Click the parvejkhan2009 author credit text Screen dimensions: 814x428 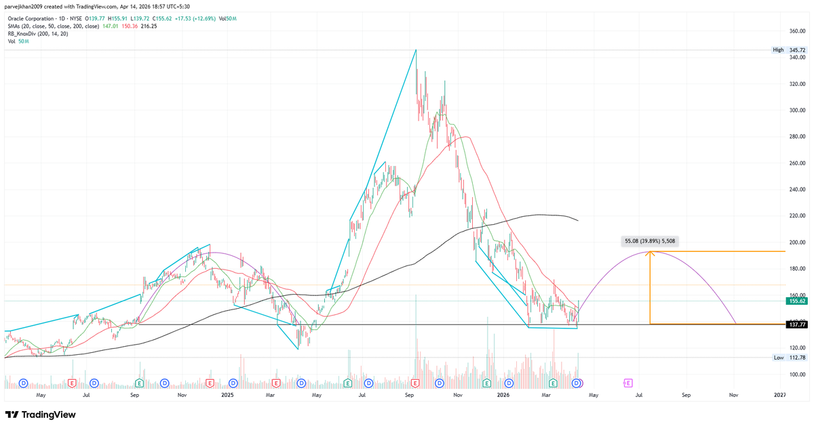pos(23,7)
